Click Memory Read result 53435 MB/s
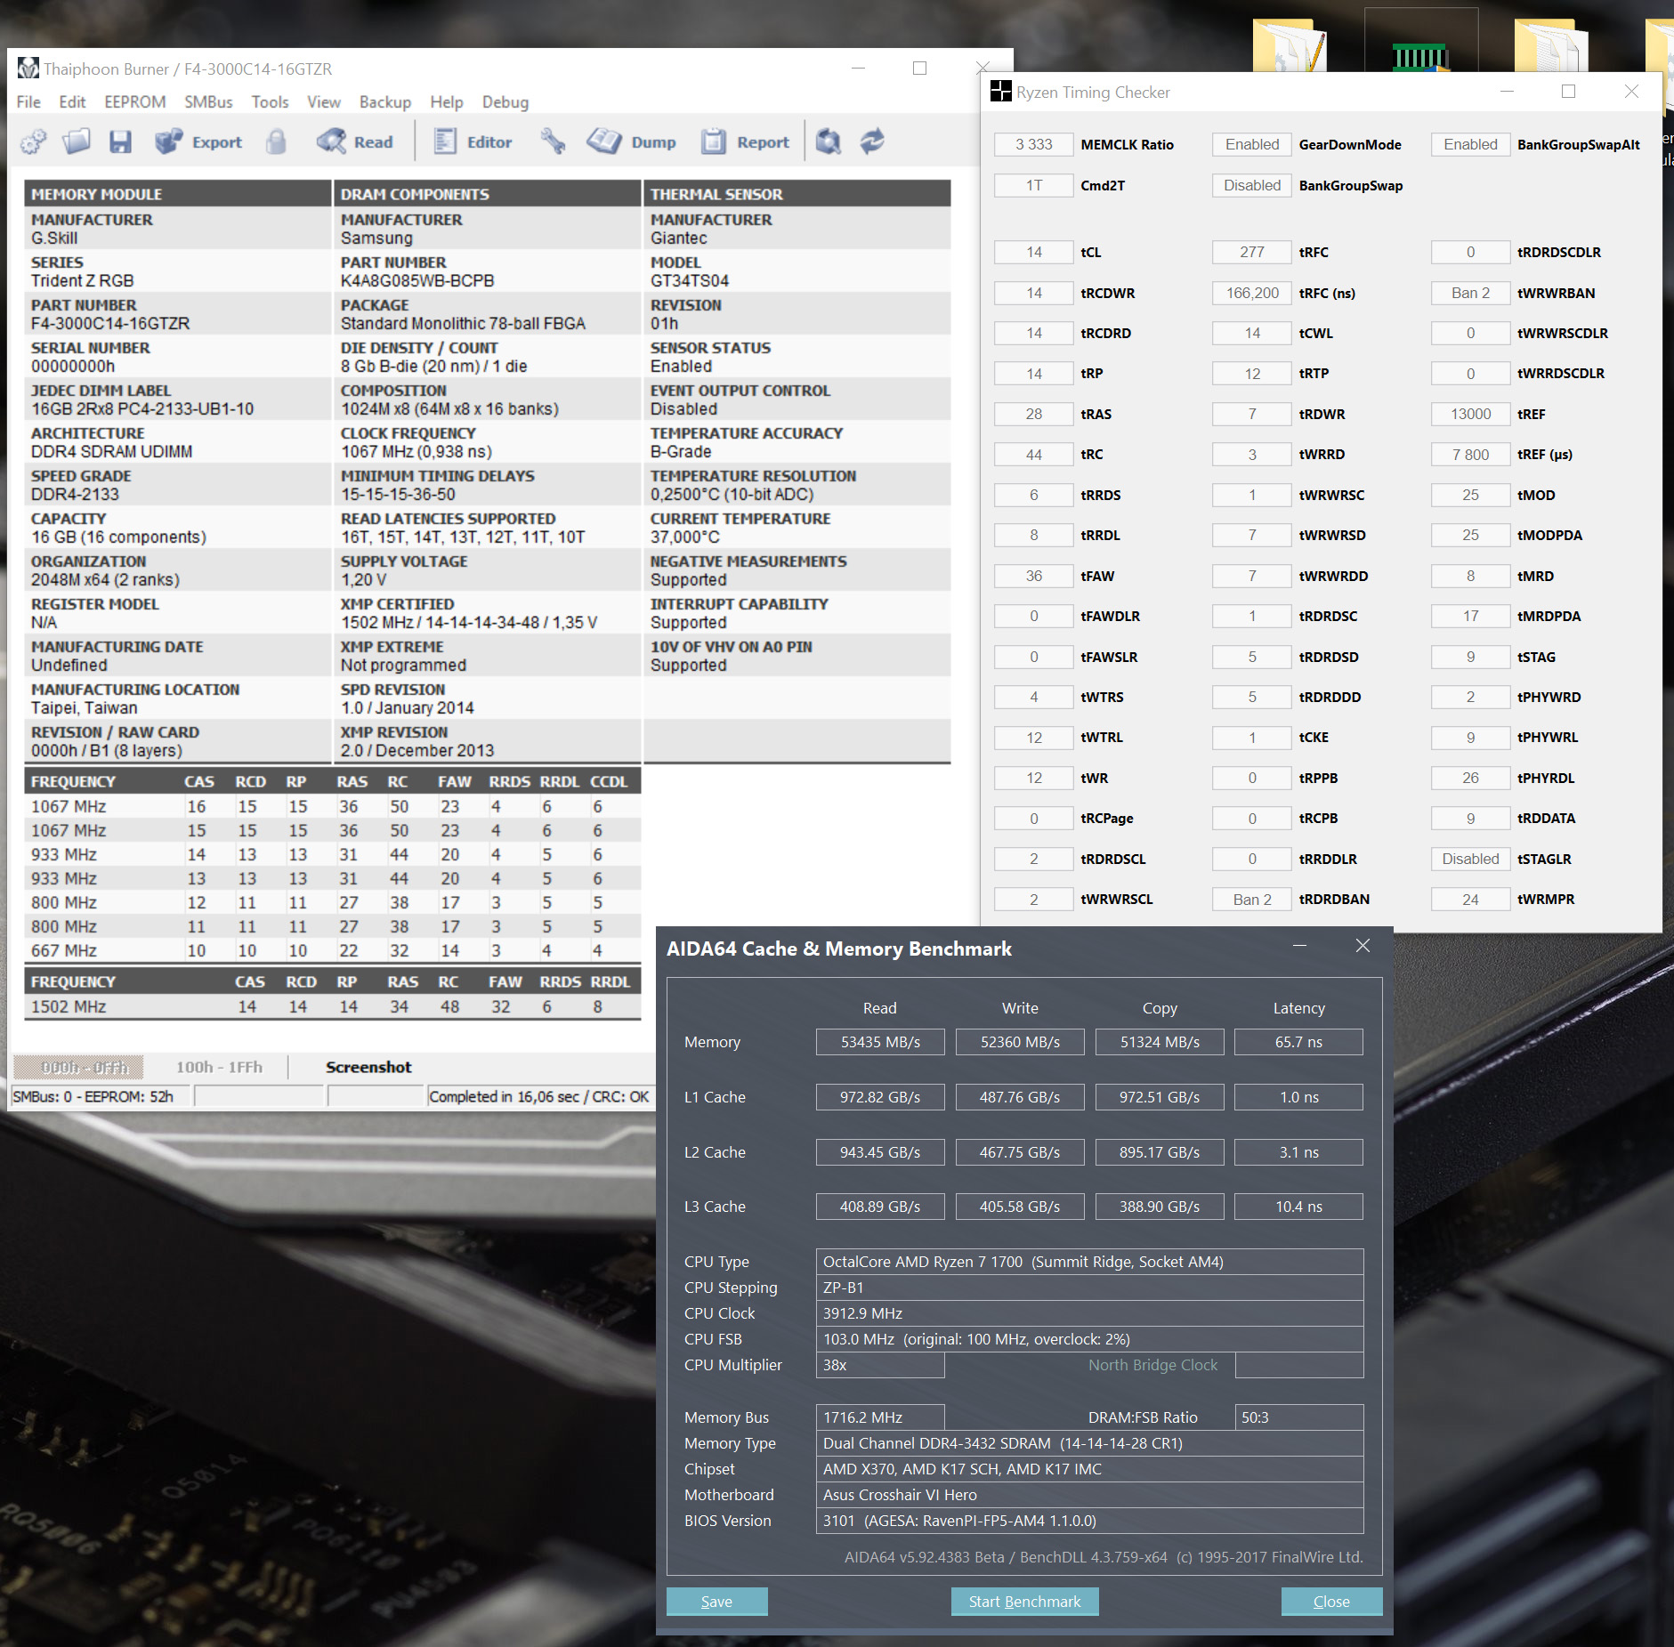Viewport: 1674px width, 1647px height. click(x=880, y=1042)
